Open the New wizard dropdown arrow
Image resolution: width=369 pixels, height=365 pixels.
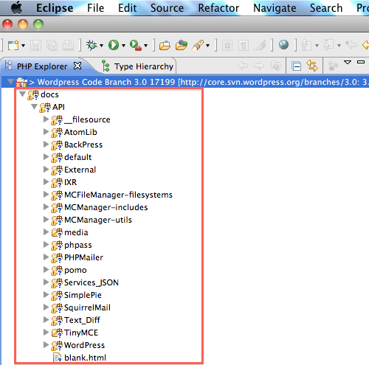click(x=23, y=46)
